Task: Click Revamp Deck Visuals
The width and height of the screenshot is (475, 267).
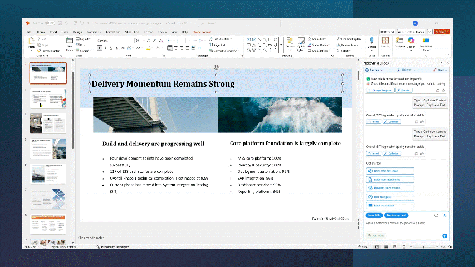Action: coord(390,188)
